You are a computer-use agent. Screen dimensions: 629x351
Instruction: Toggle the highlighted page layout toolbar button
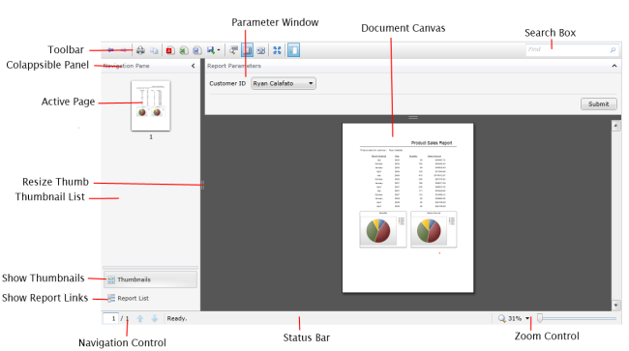[247, 50]
